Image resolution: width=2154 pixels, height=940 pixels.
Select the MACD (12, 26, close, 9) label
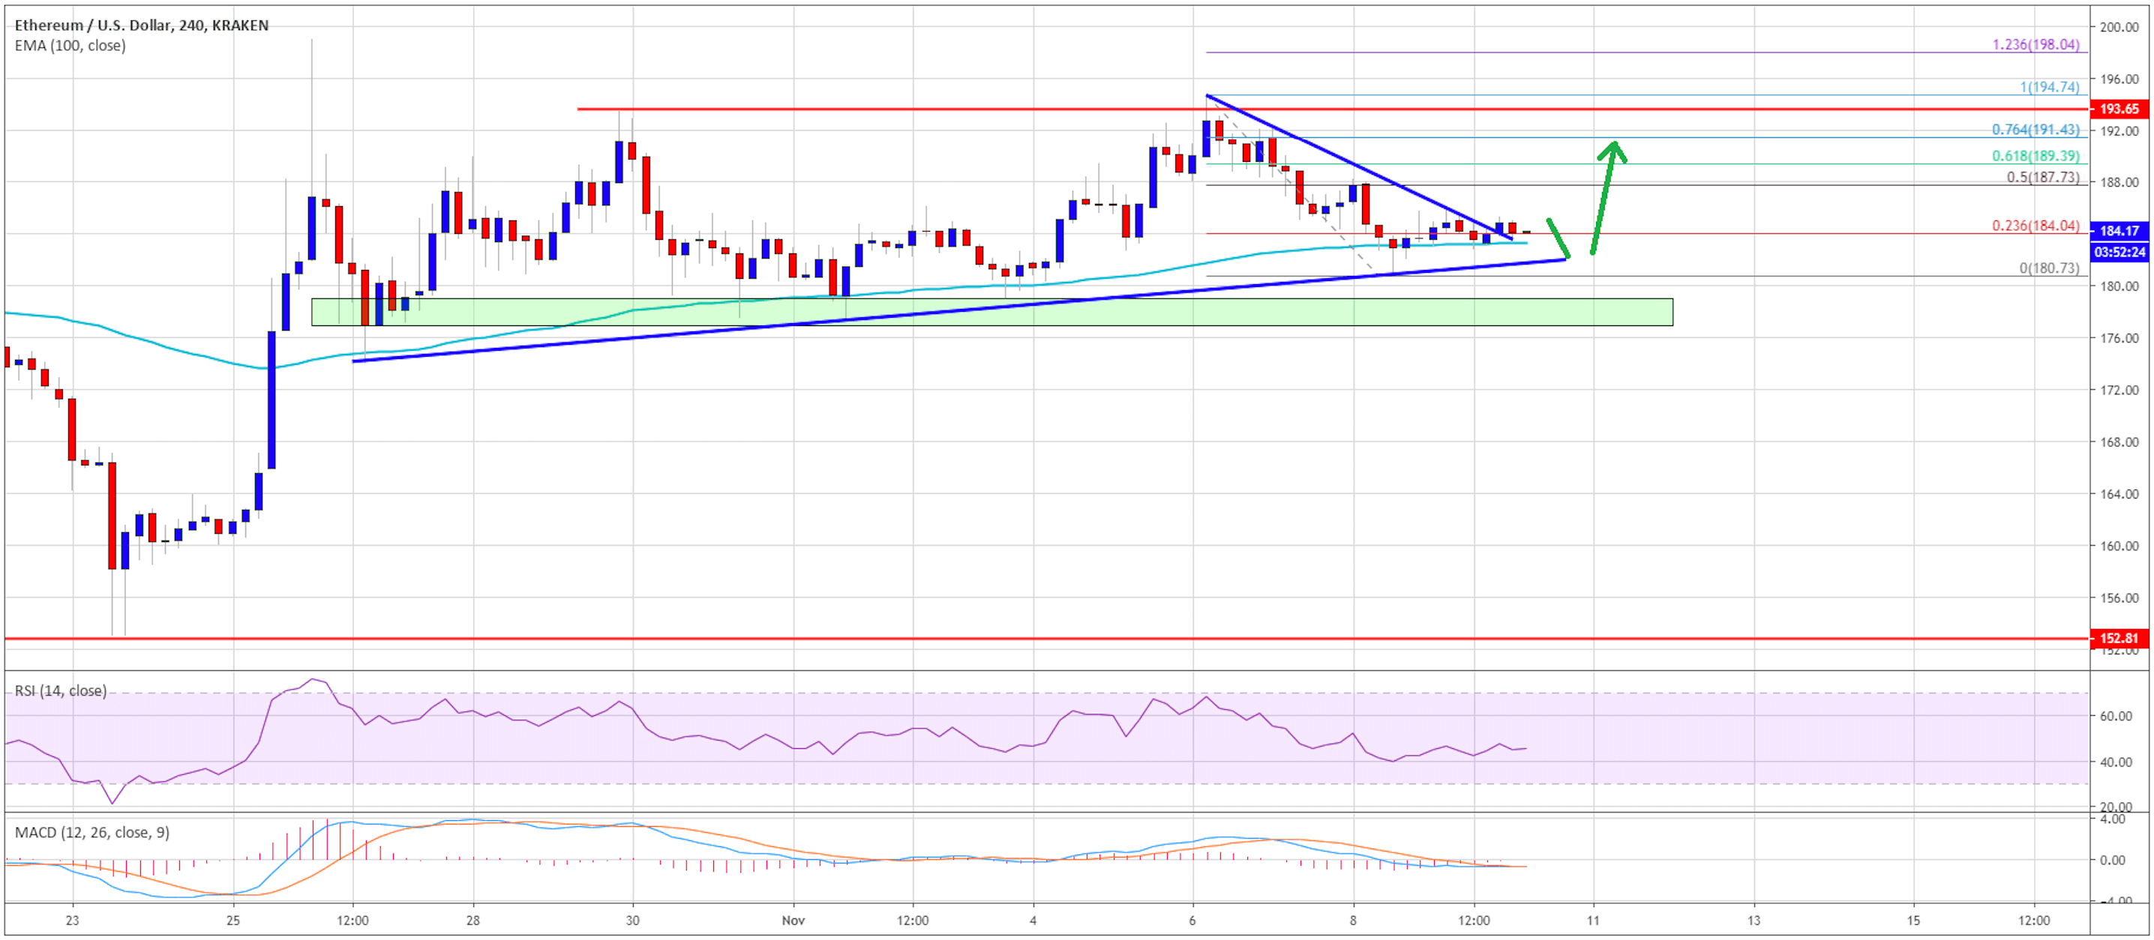pos(92,833)
